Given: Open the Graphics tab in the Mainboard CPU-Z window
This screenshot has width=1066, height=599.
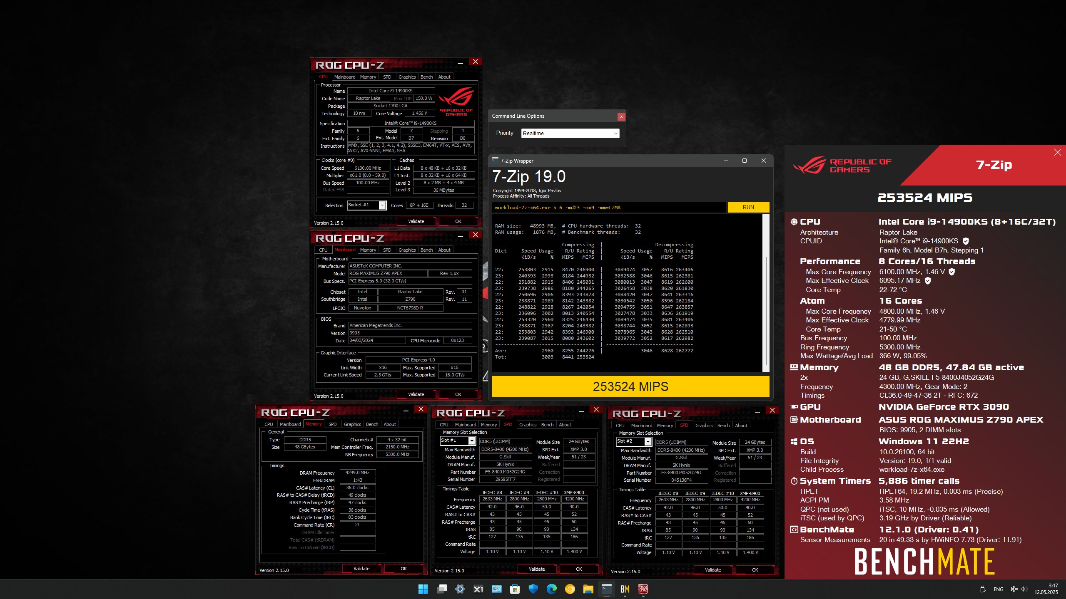Looking at the screenshot, I should 407,250.
